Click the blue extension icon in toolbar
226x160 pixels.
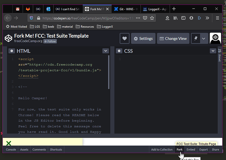pyautogui.click(x=199, y=18)
